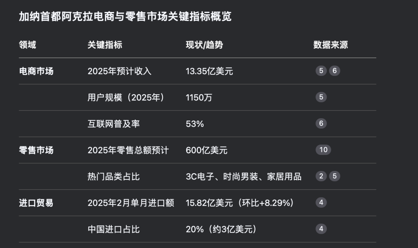418x248 pixels.
Task: Click citation 5 in 热门品类占比 row
Action: (334, 176)
